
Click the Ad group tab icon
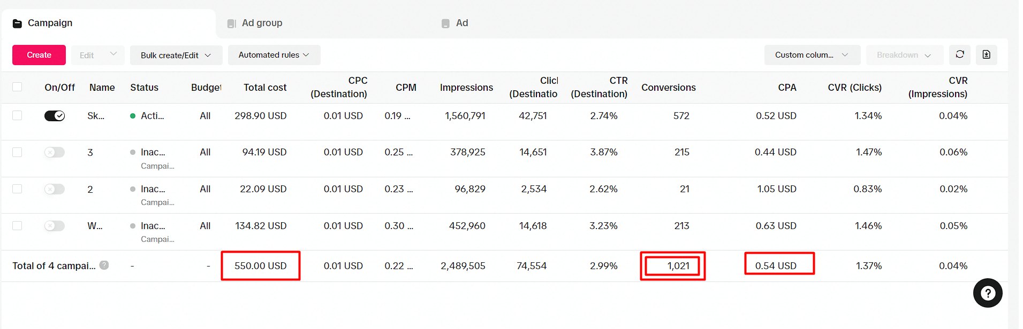point(231,23)
